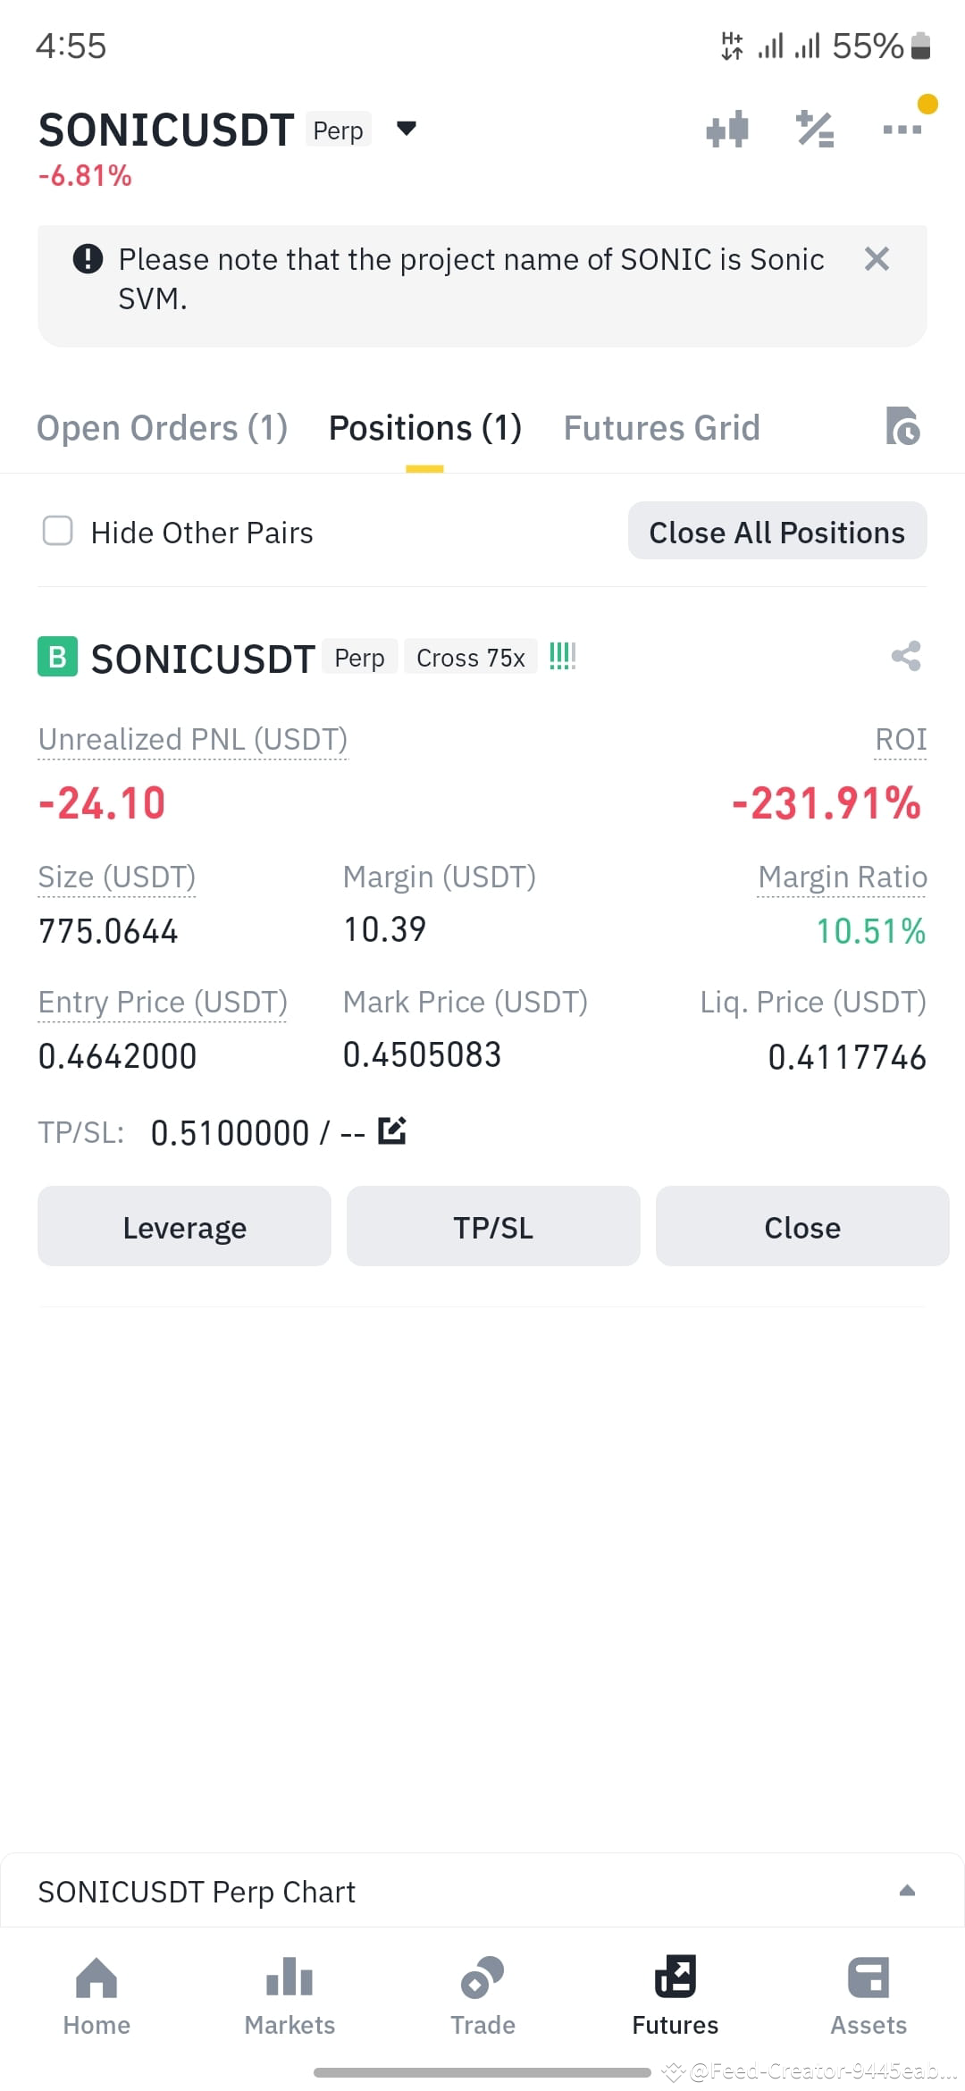This screenshot has width=965, height=2091.
Task: Open order history clock icon
Action: pyautogui.click(x=902, y=426)
